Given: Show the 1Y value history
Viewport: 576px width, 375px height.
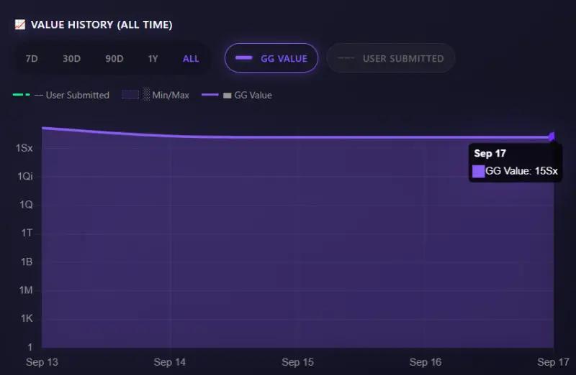Looking at the screenshot, I should [153, 59].
